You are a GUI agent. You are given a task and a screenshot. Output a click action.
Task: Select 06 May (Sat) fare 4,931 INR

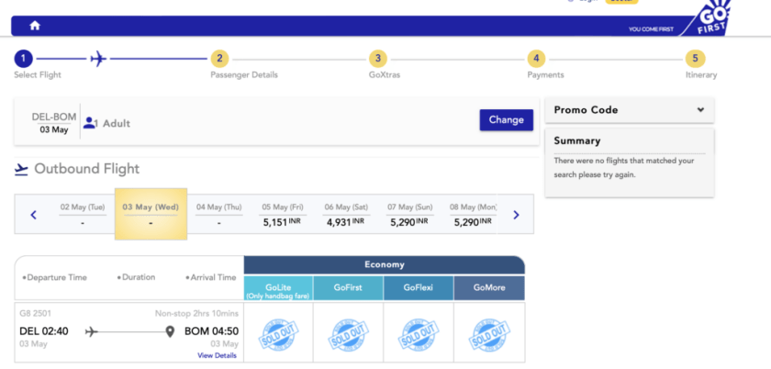pos(346,215)
